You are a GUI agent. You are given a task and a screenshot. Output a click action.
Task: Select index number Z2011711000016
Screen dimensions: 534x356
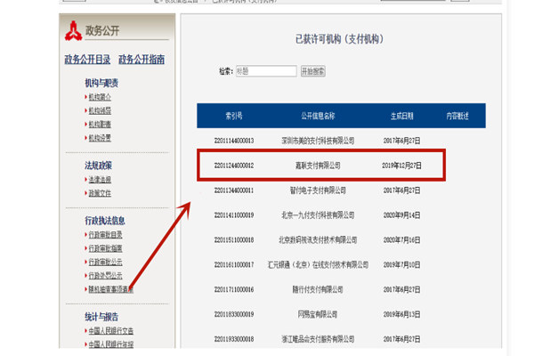(234, 289)
